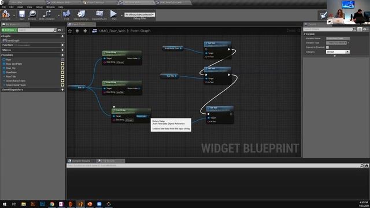
Task: Open the Variable Type dropdown
Action: pos(336,43)
